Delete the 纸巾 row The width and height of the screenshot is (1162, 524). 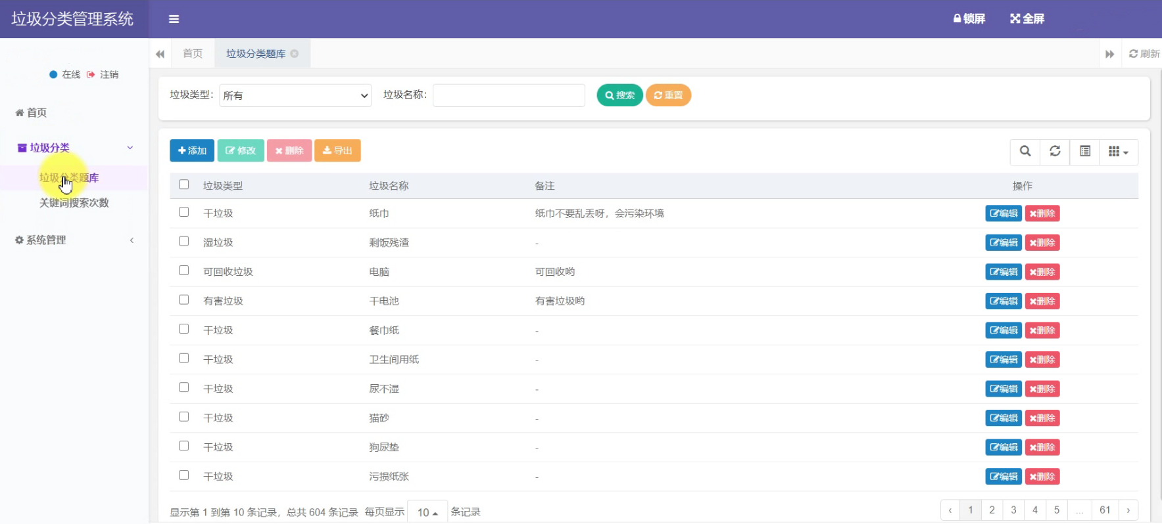1042,213
